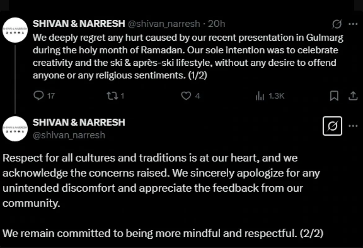
Task: Open more options on the first tweet
Action: click(x=353, y=24)
